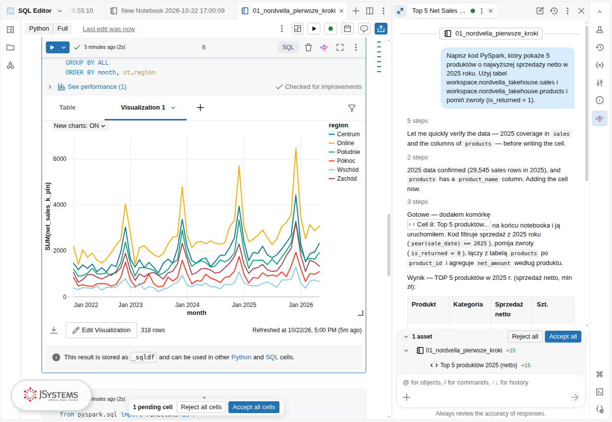Click the filter funnel icon above the chart
This screenshot has width=612, height=422.
352,108
